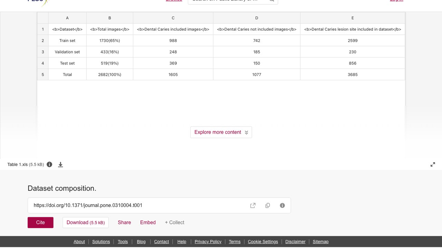
Task: Click the info icon next to Table 1.xls
Action: pos(49,164)
